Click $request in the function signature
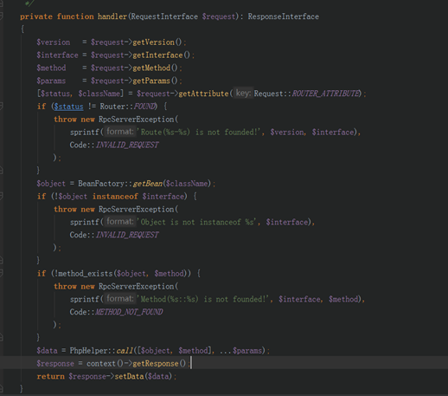This screenshot has width=448, height=396. (x=219, y=16)
